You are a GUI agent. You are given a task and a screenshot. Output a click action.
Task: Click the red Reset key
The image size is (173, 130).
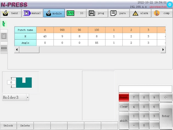click(124, 97)
